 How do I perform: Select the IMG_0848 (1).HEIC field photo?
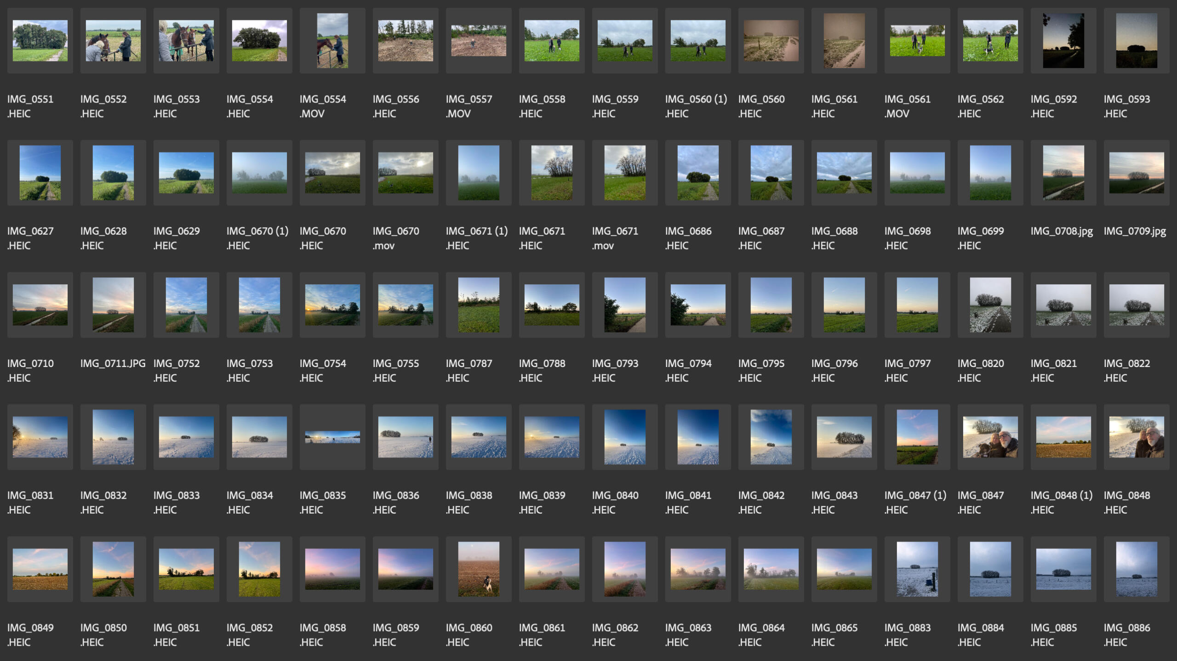tap(1063, 437)
